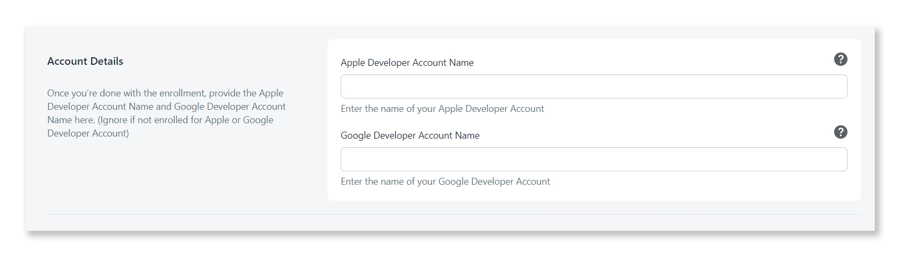Click the 'Google Developer Account Name' label

pos(410,135)
